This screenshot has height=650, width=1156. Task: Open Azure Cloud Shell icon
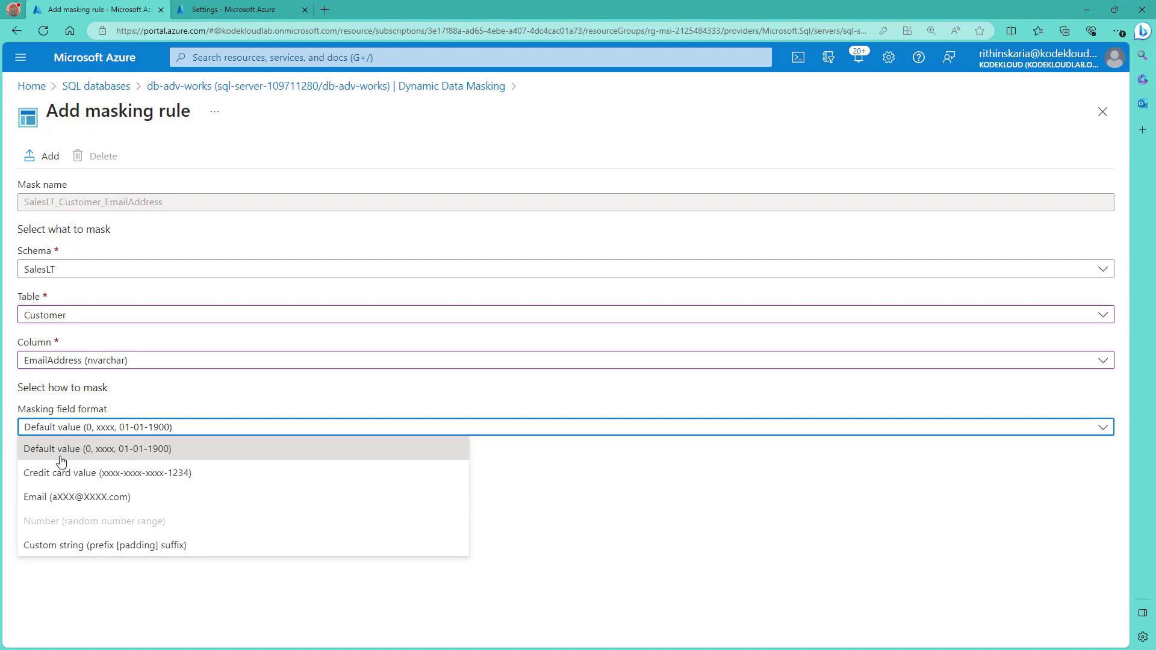pyautogui.click(x=798, y=57)
